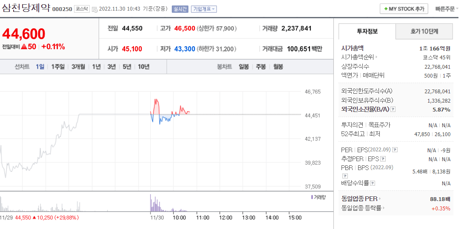Click the 봉차트 label
The height and width of the screenshot is (229, 461).
[x=224, y=67]
